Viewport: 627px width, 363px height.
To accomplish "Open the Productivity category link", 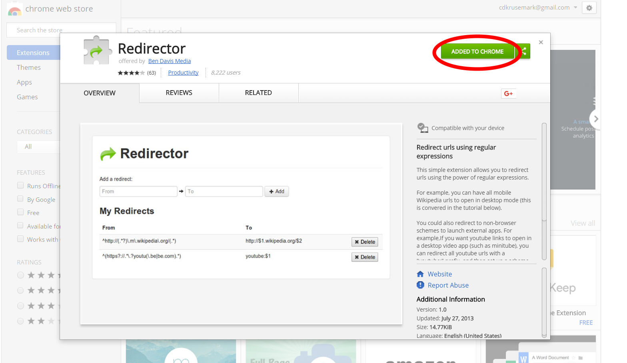I will click(183, 73).
